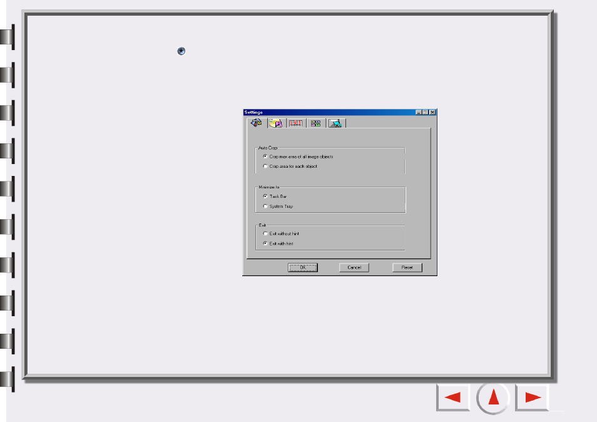597x422 pixels.
Task: Confirm settings with the OK button
Action: click(x=303, y=268)
